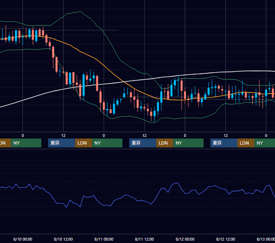Click the "8/11 12:00" time axis label

(144, 239)
